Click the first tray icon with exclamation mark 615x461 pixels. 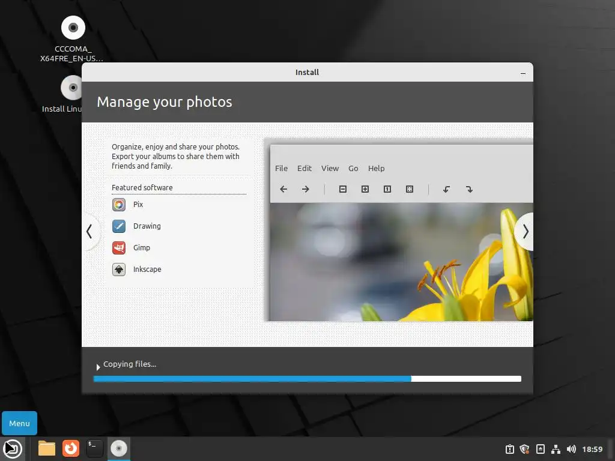point(509,449)
